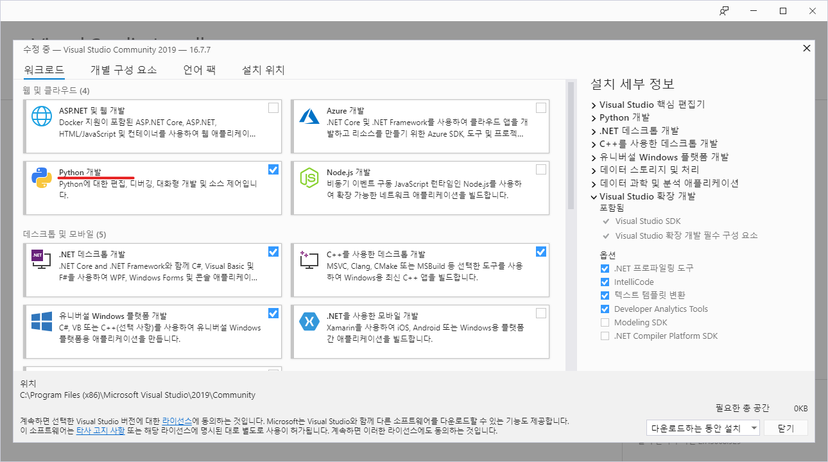Image resolution: width=828 pixels, height=462 pixels.
Task: Check the .NET Compiler Platform SDK option
Action: point(605,336)
